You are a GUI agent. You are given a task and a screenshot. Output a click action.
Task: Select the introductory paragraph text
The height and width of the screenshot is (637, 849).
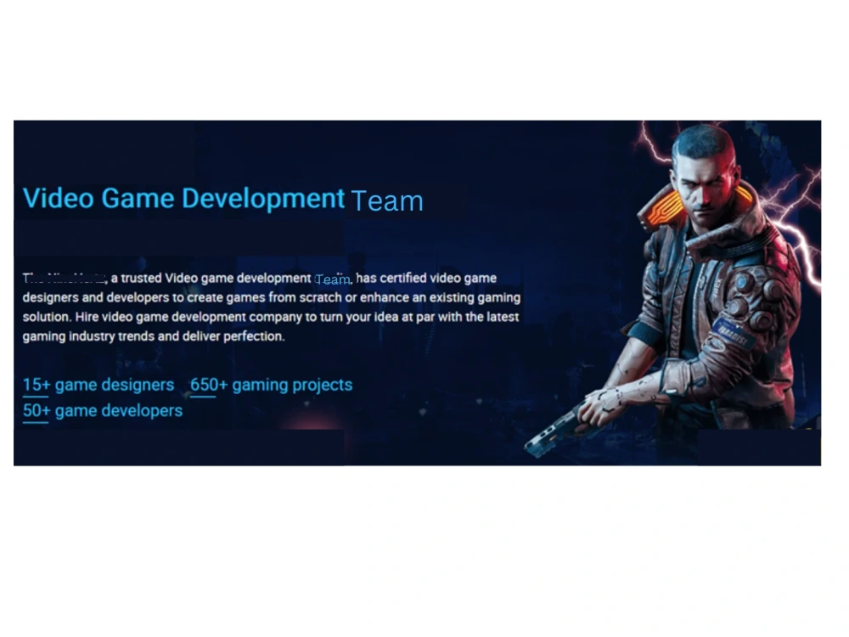tap(272, 306)
